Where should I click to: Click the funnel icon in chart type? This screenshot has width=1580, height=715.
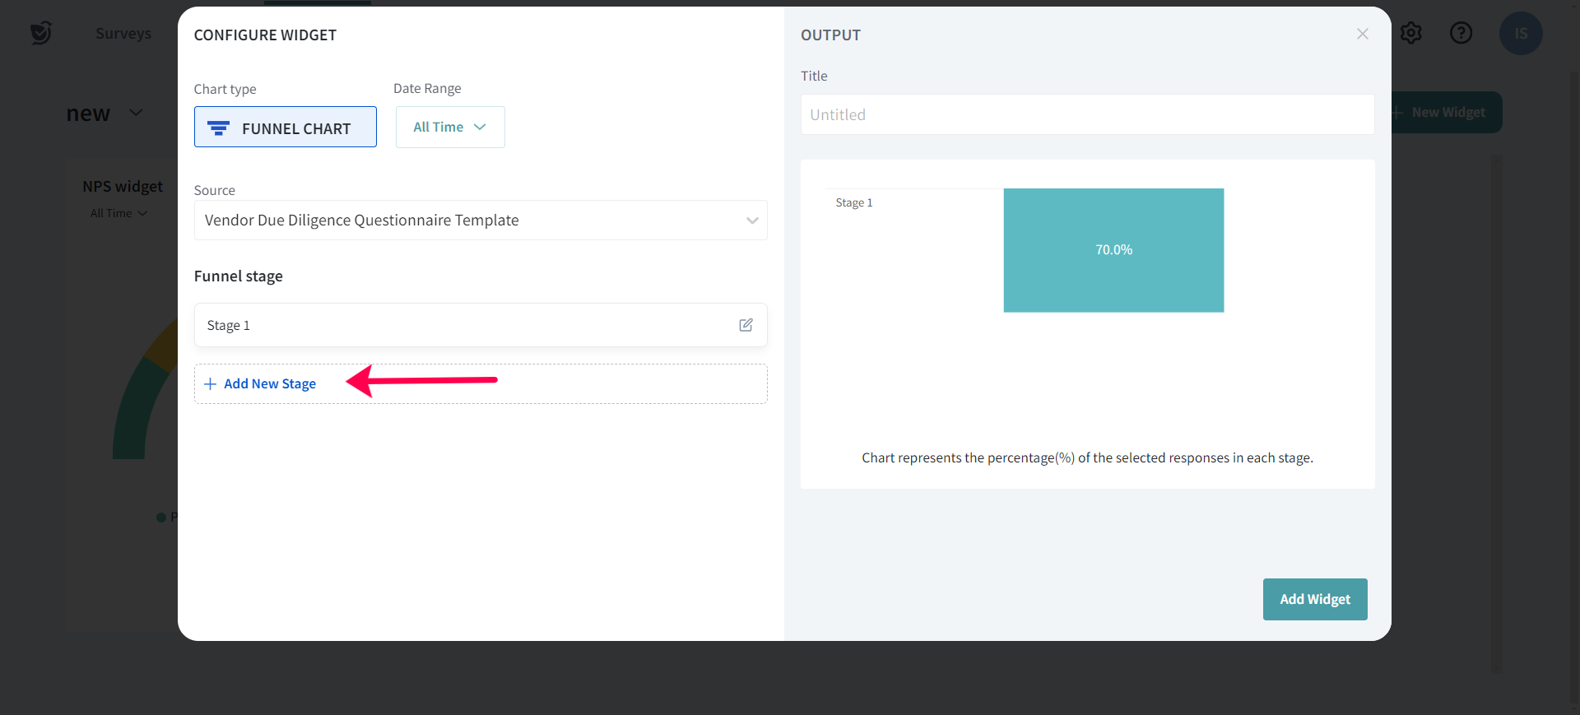(218, 128)
